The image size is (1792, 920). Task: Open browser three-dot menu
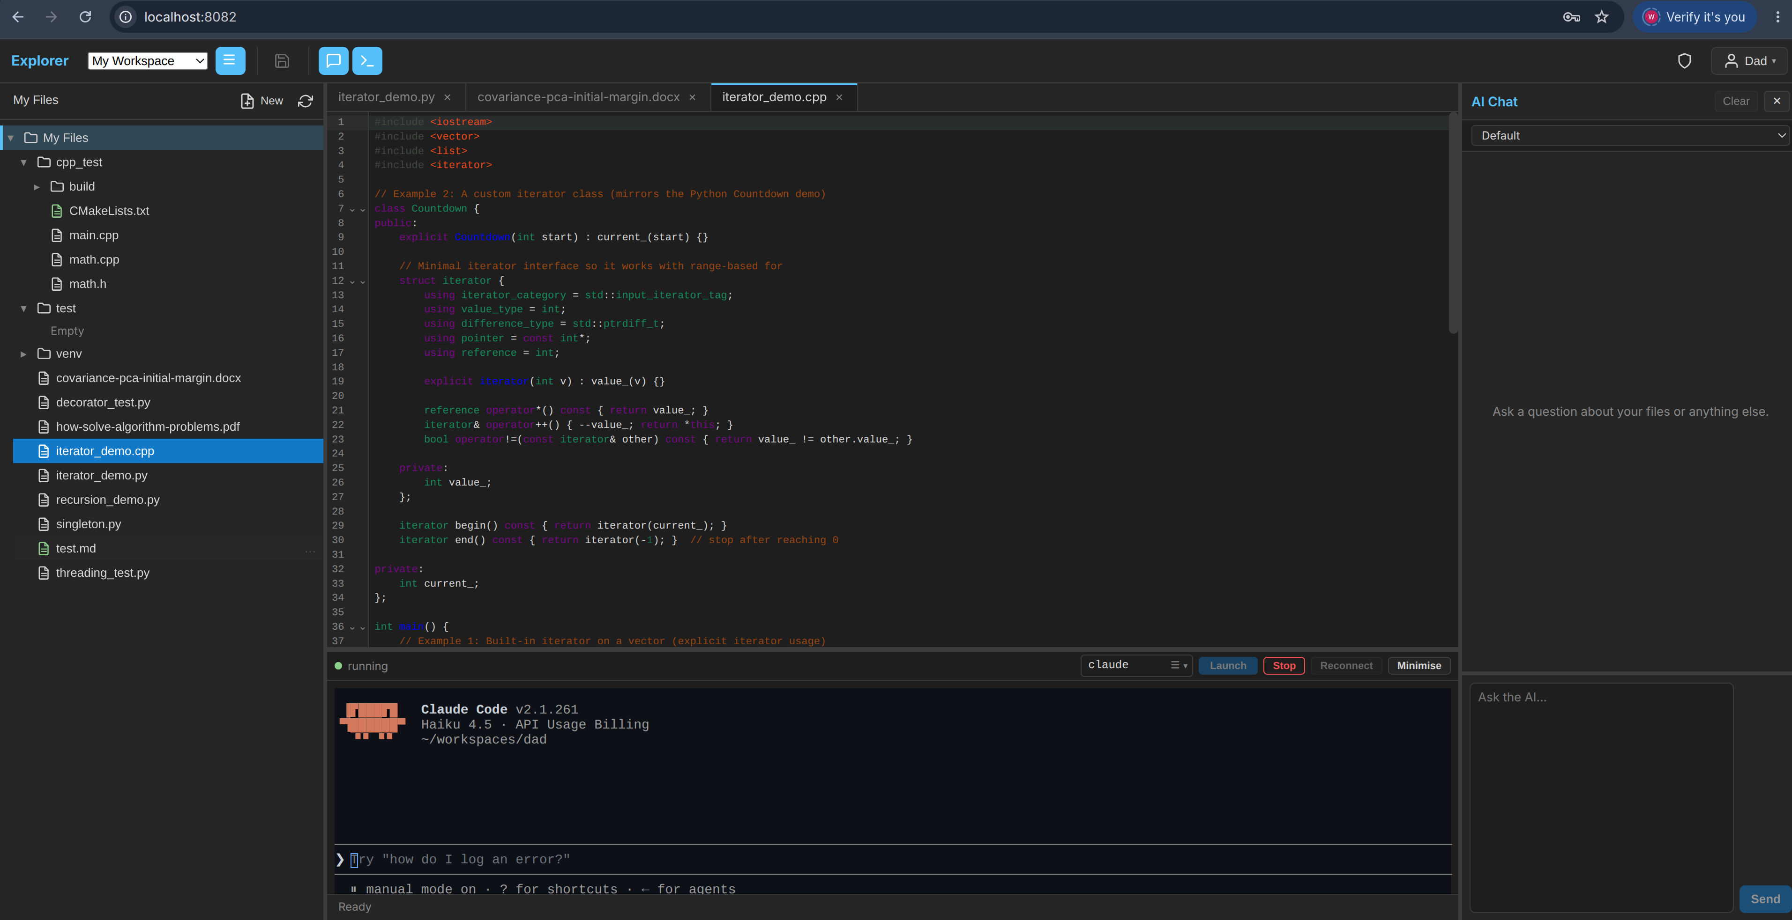point(1777,17)
